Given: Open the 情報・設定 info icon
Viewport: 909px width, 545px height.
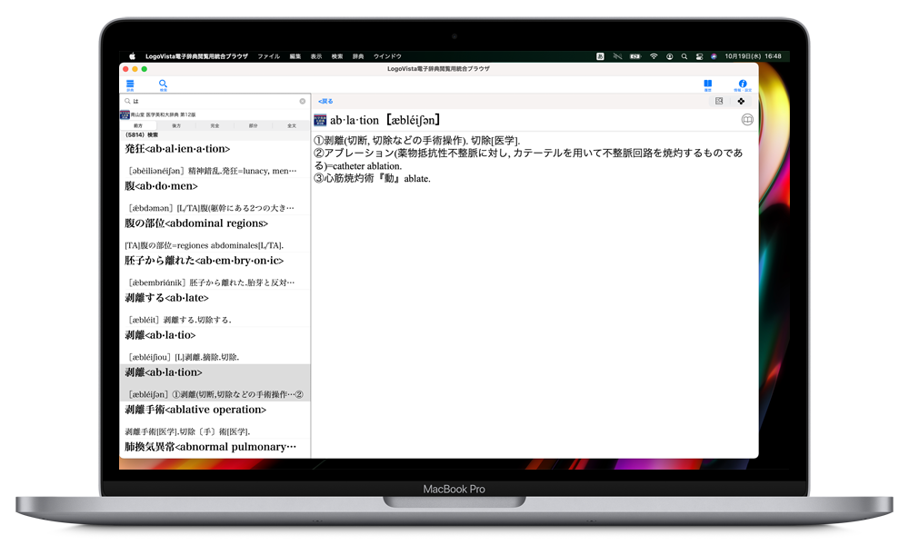Looking at the screenshot, I should 743,84.
